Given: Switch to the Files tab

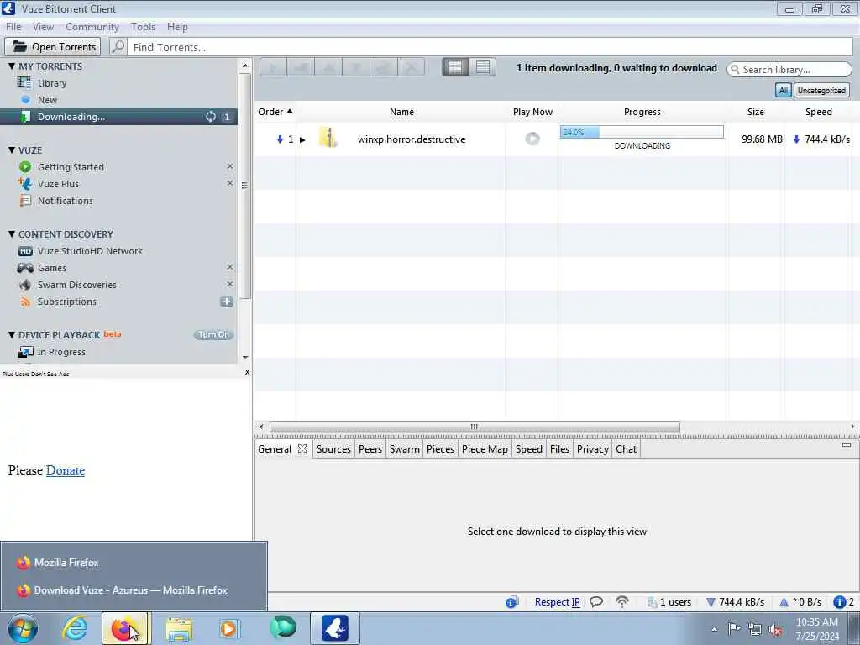Looking at the screenshot, I should coord(559,449).
